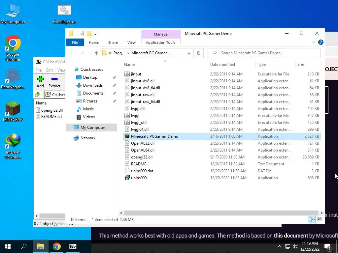Open the MesaInjector desktop icon

(64, 14)
